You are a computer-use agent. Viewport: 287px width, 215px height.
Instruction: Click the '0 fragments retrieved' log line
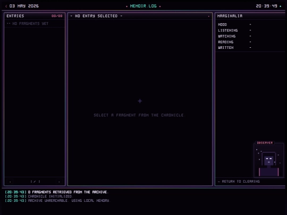pos(57,192)
